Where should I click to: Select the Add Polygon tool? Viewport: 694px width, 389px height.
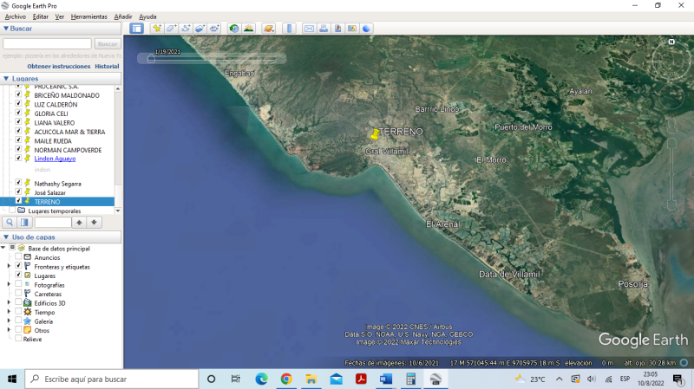tap(172, 29)
